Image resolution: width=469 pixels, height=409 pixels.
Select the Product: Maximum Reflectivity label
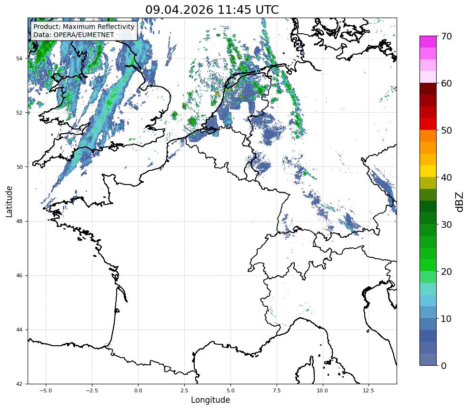84,27
